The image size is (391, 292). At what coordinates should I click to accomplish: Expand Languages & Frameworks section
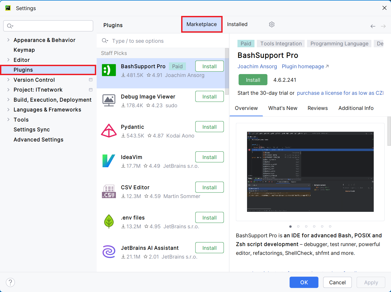coord(8,110)
